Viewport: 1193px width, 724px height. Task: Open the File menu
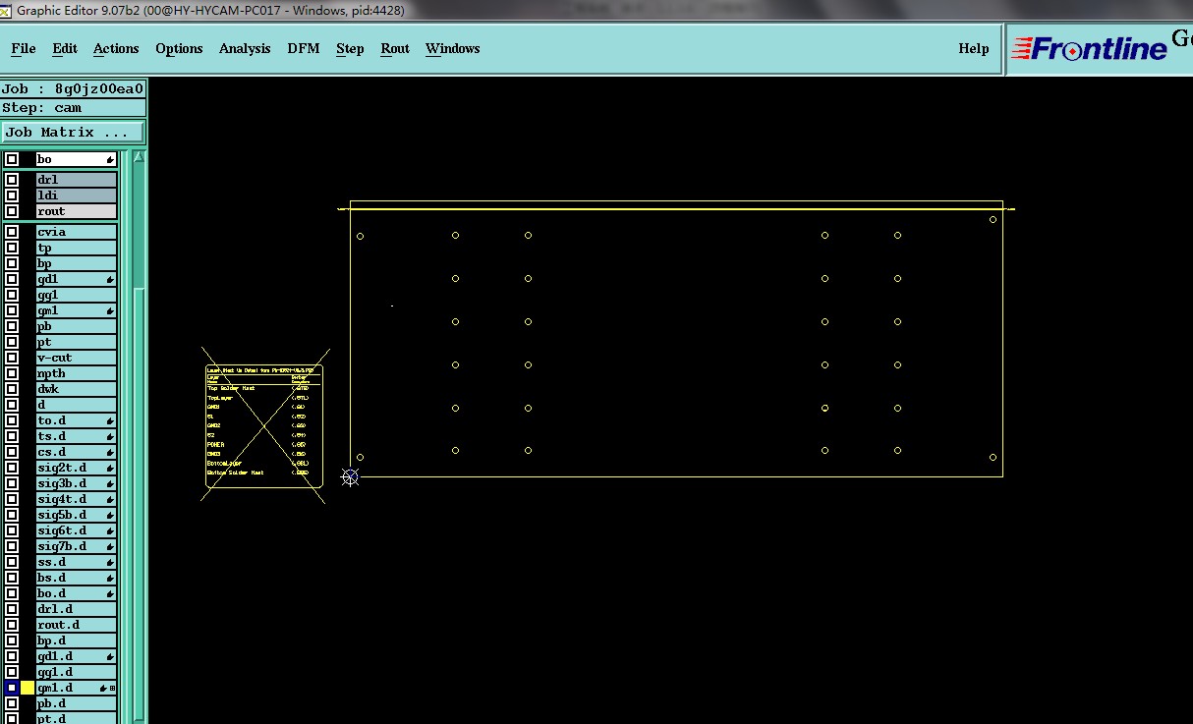click(x=24, y=48)
